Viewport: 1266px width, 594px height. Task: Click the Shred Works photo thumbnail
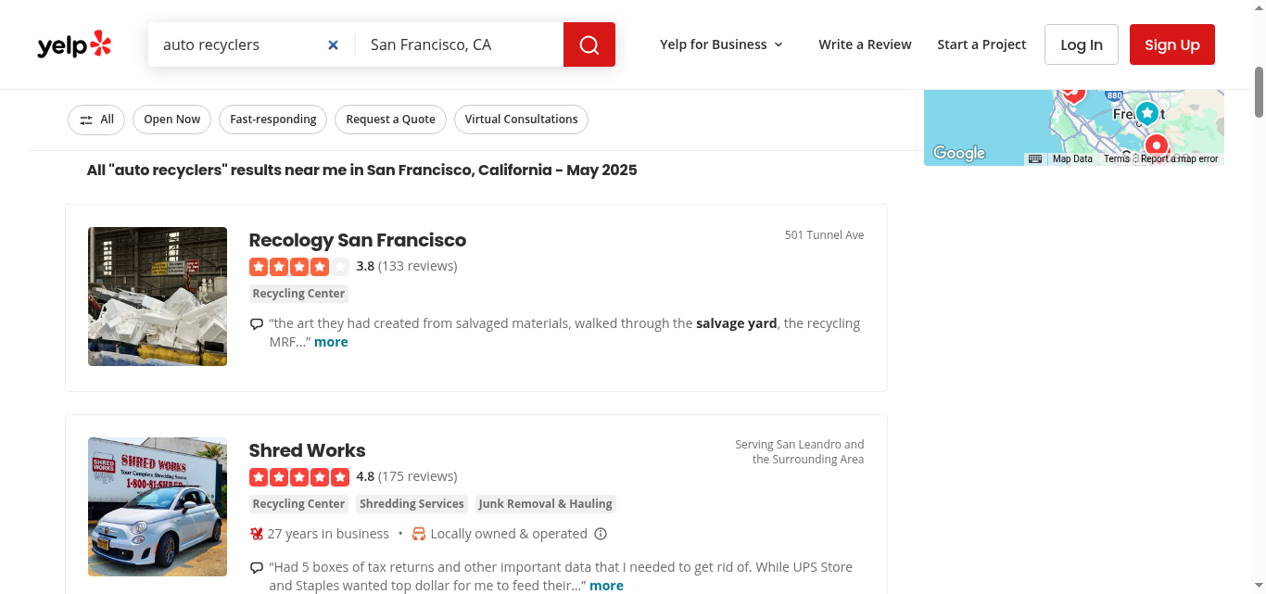(158, 507)
